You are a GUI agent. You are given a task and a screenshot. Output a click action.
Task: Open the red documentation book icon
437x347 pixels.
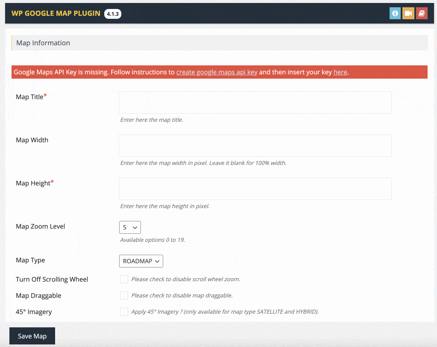tap(422, 13)
